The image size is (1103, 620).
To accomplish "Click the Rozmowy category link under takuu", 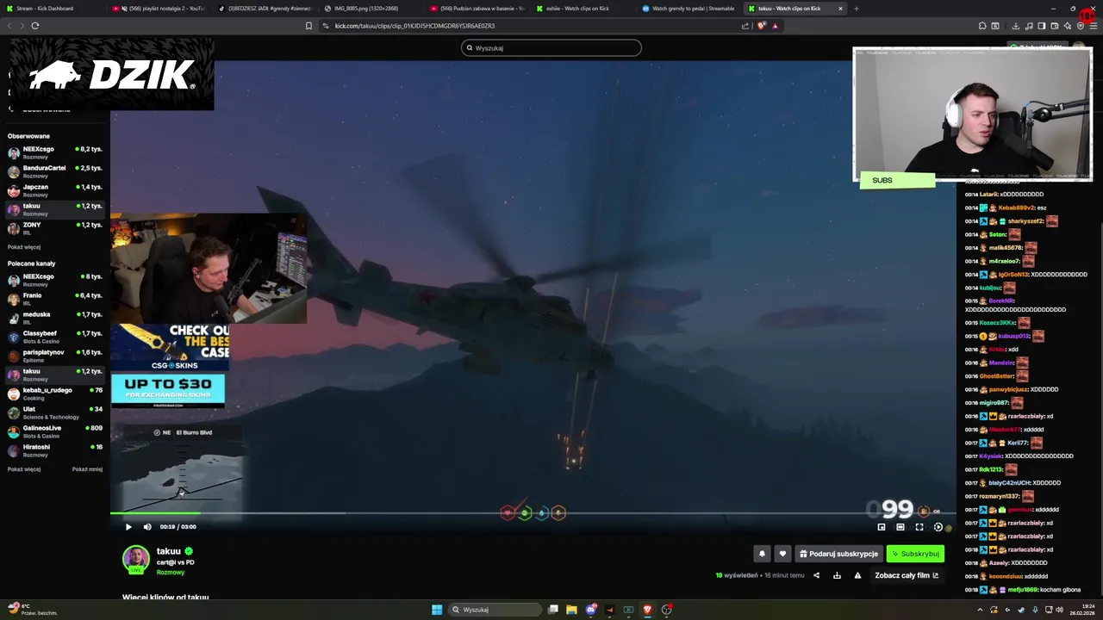I will (171, 572).
